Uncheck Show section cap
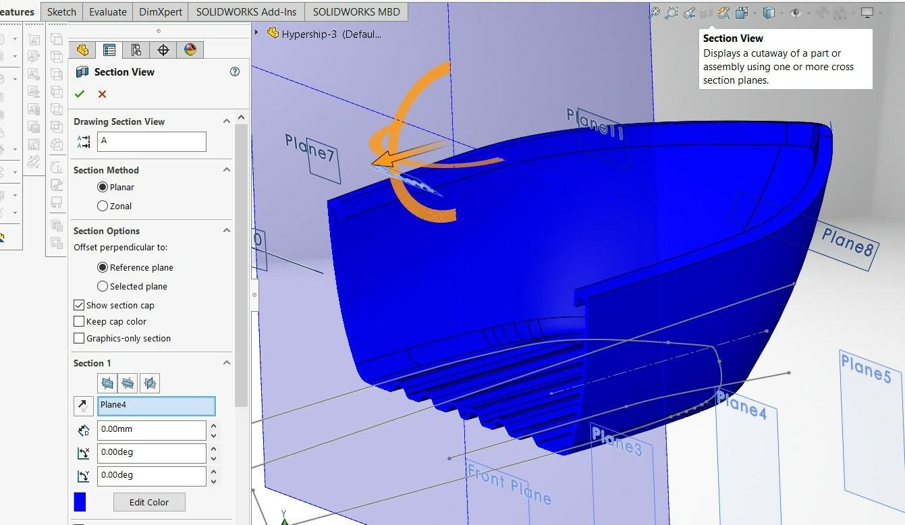The width and height of the screenshot is (905, 525). click(x=78, y=304)
